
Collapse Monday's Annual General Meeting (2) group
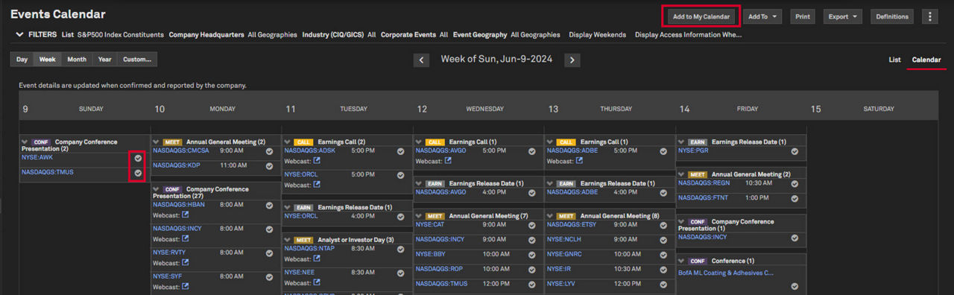tap(156, 142)
